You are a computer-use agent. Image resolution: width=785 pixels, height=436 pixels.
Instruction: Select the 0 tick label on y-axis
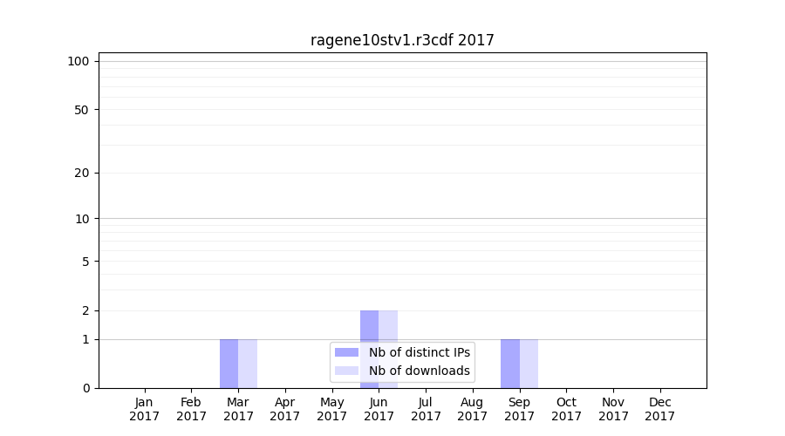point(85,388)
